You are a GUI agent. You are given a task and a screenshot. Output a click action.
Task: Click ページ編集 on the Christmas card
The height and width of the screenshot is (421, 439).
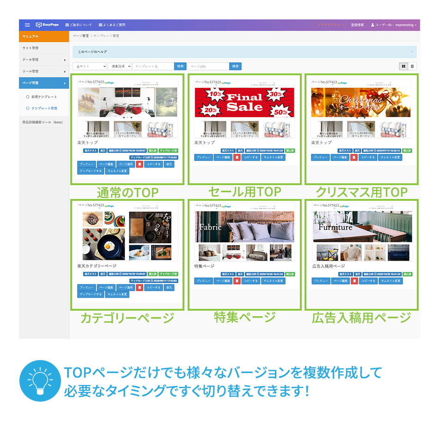click(340, 157)
